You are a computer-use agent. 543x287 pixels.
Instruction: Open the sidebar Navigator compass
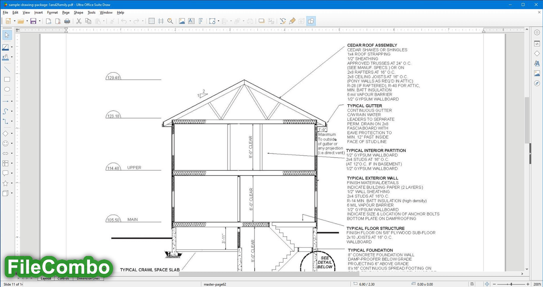[x=537, y=83]
